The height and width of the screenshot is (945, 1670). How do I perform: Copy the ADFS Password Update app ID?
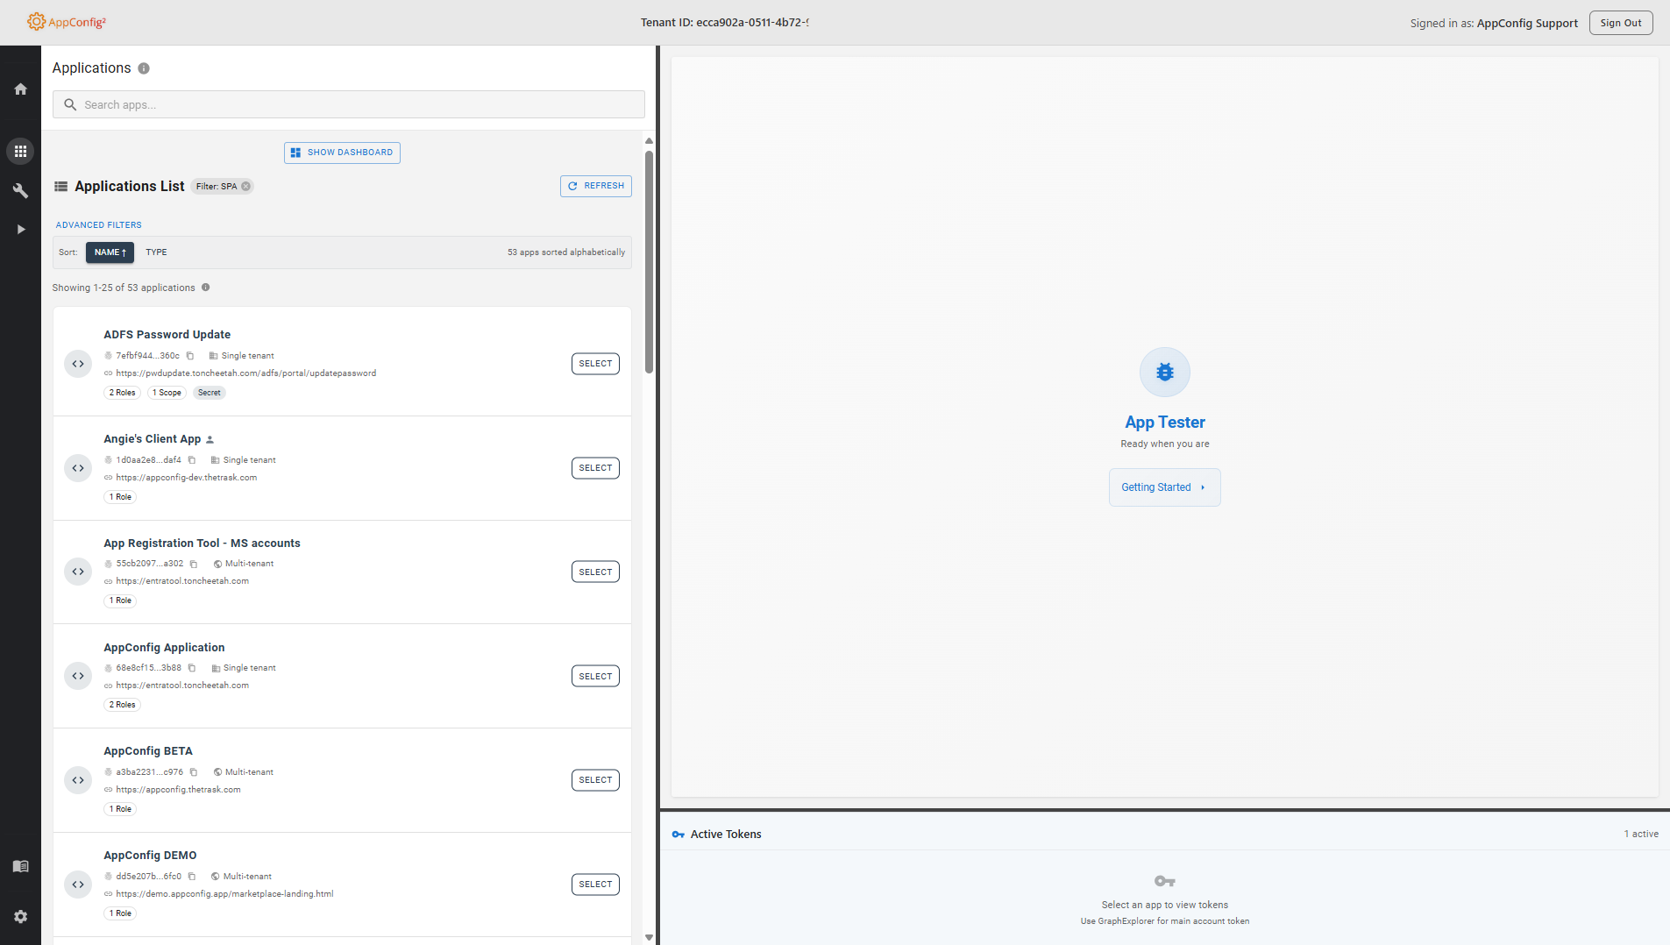[x=190, y=356]
